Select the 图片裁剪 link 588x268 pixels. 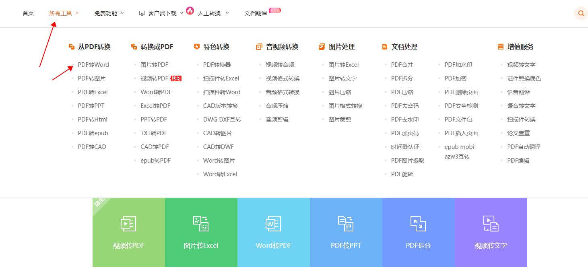[340, 120]
